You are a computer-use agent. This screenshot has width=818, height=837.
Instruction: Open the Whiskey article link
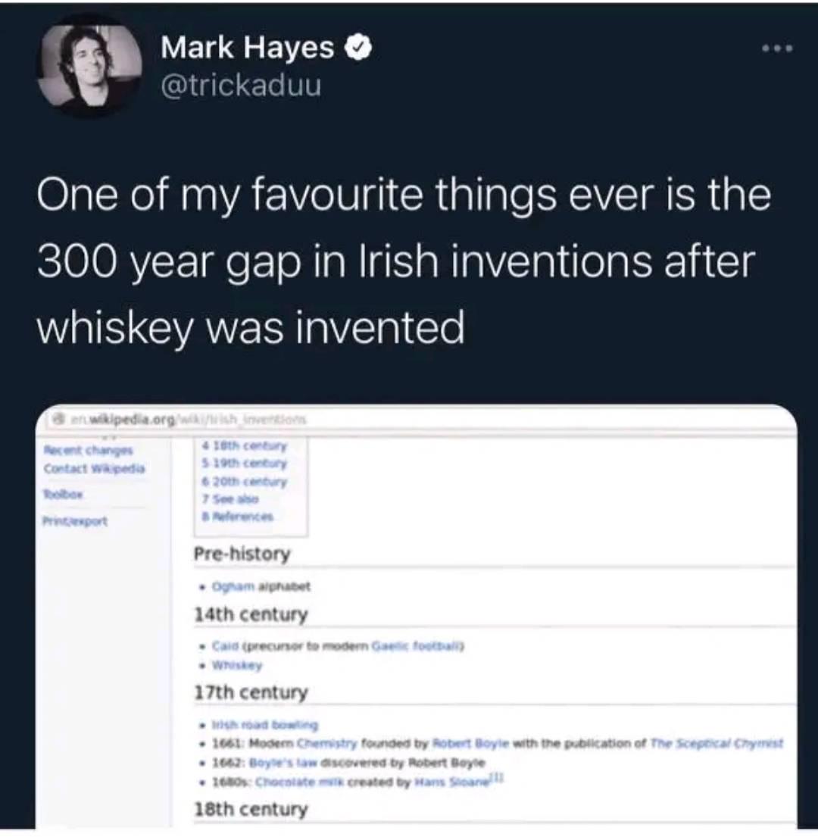click(236, 665)
